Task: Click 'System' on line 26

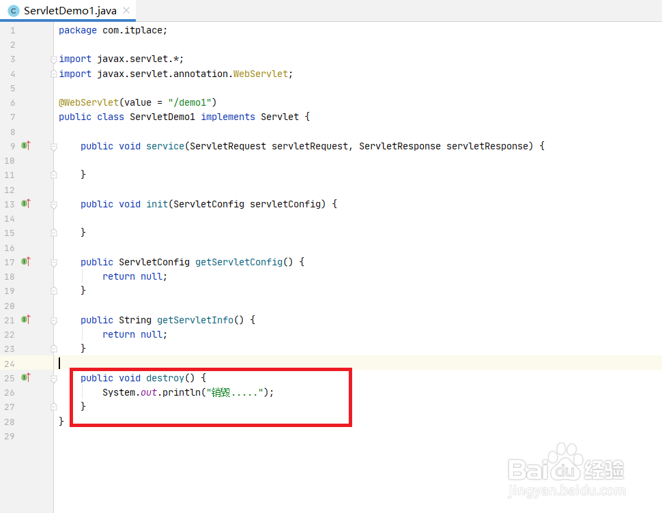Action: (119, 392)
